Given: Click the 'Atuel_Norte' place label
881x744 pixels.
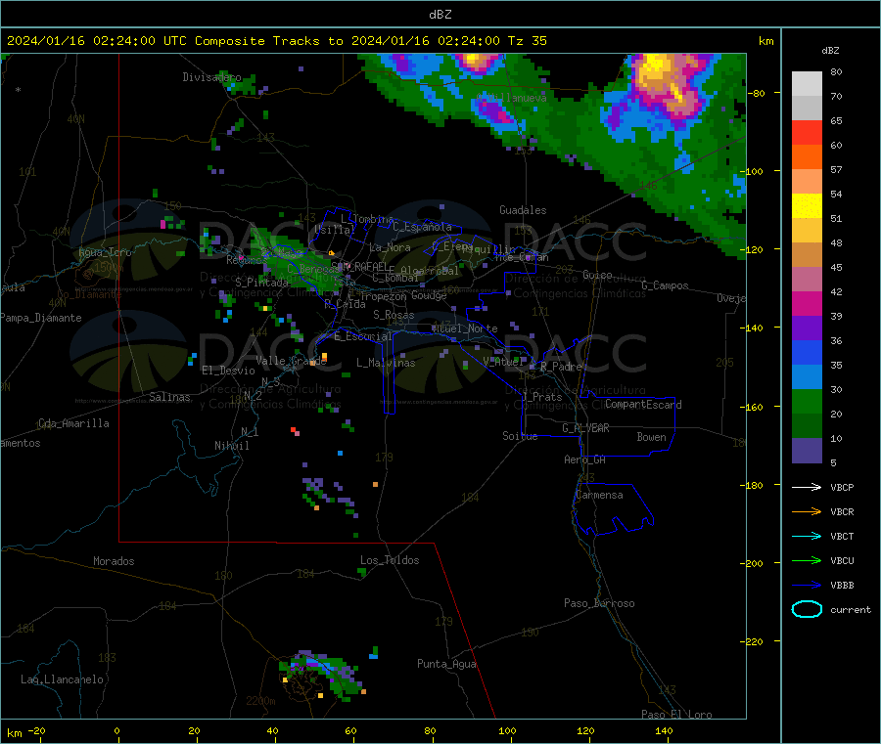Looking at the screenshot, I should click(x=464, y=328).
